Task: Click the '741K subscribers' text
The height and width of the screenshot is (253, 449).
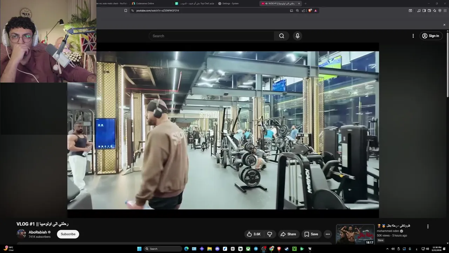Action: [40, 237]
